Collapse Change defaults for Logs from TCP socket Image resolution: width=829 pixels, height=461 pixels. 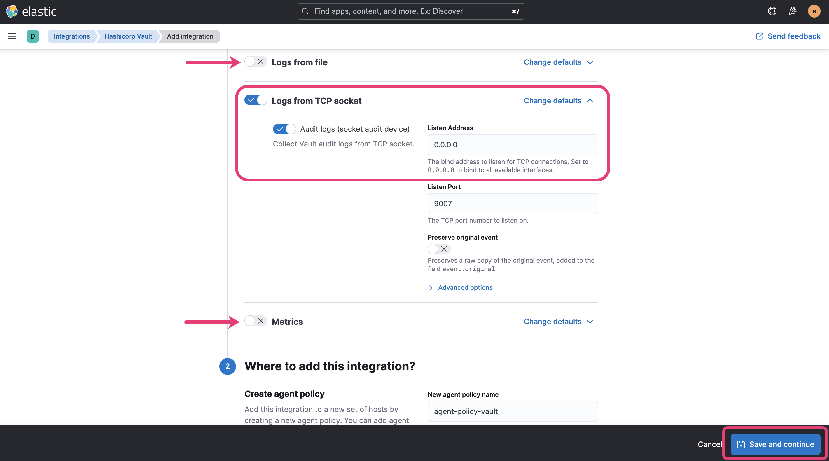tap(559, 101)
